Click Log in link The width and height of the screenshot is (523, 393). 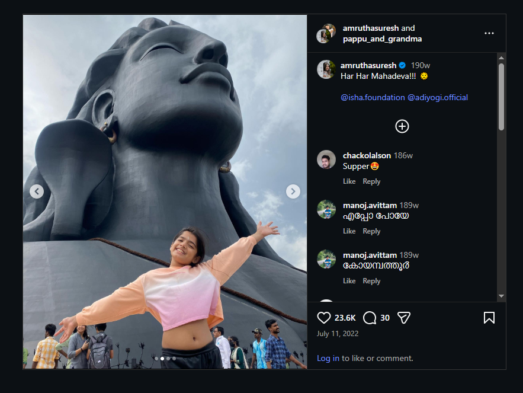pyautogui.click(x=328, y=358)
